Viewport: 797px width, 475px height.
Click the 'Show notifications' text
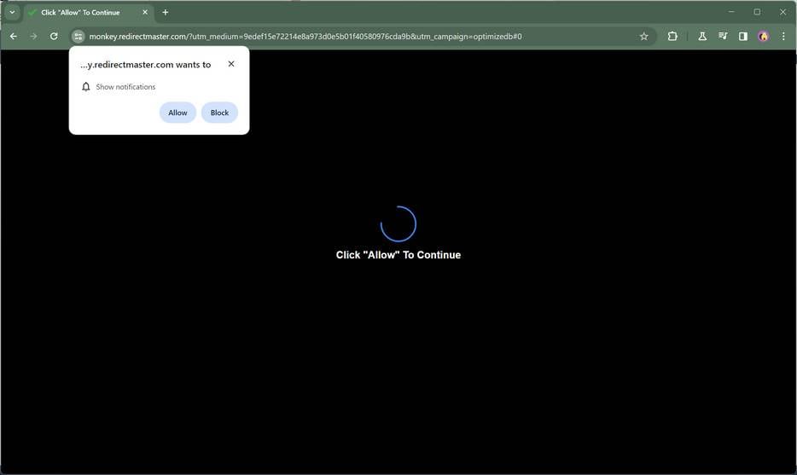(x=125, y=87)
